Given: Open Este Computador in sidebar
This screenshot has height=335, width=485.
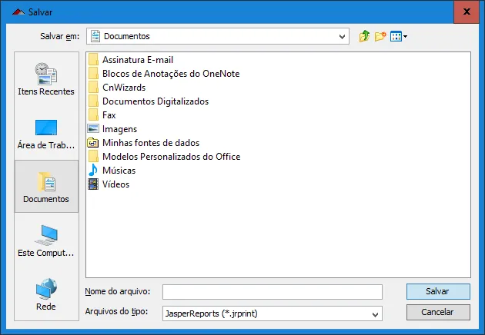Looking at the screenshot, I should click(46, 240).
